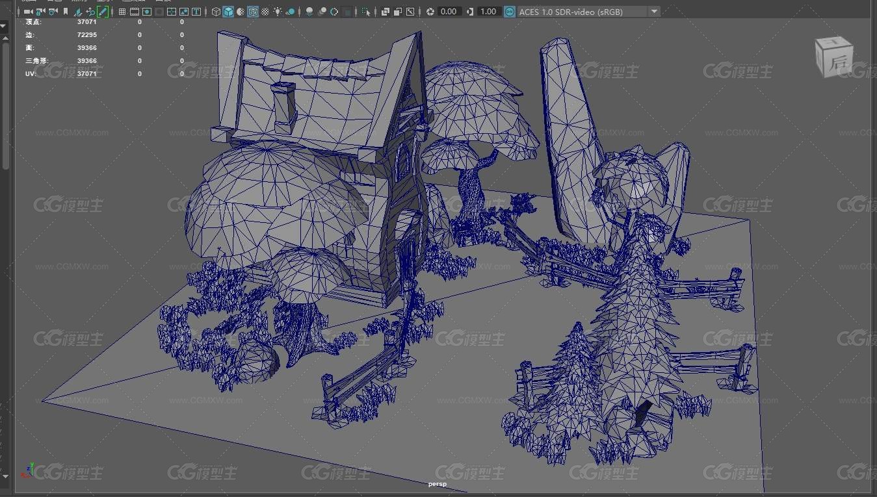Screen dimensions: 877x497
Task: Click the XYZ axis indicator
Action: pyautogui.click(x=27, y=470)
